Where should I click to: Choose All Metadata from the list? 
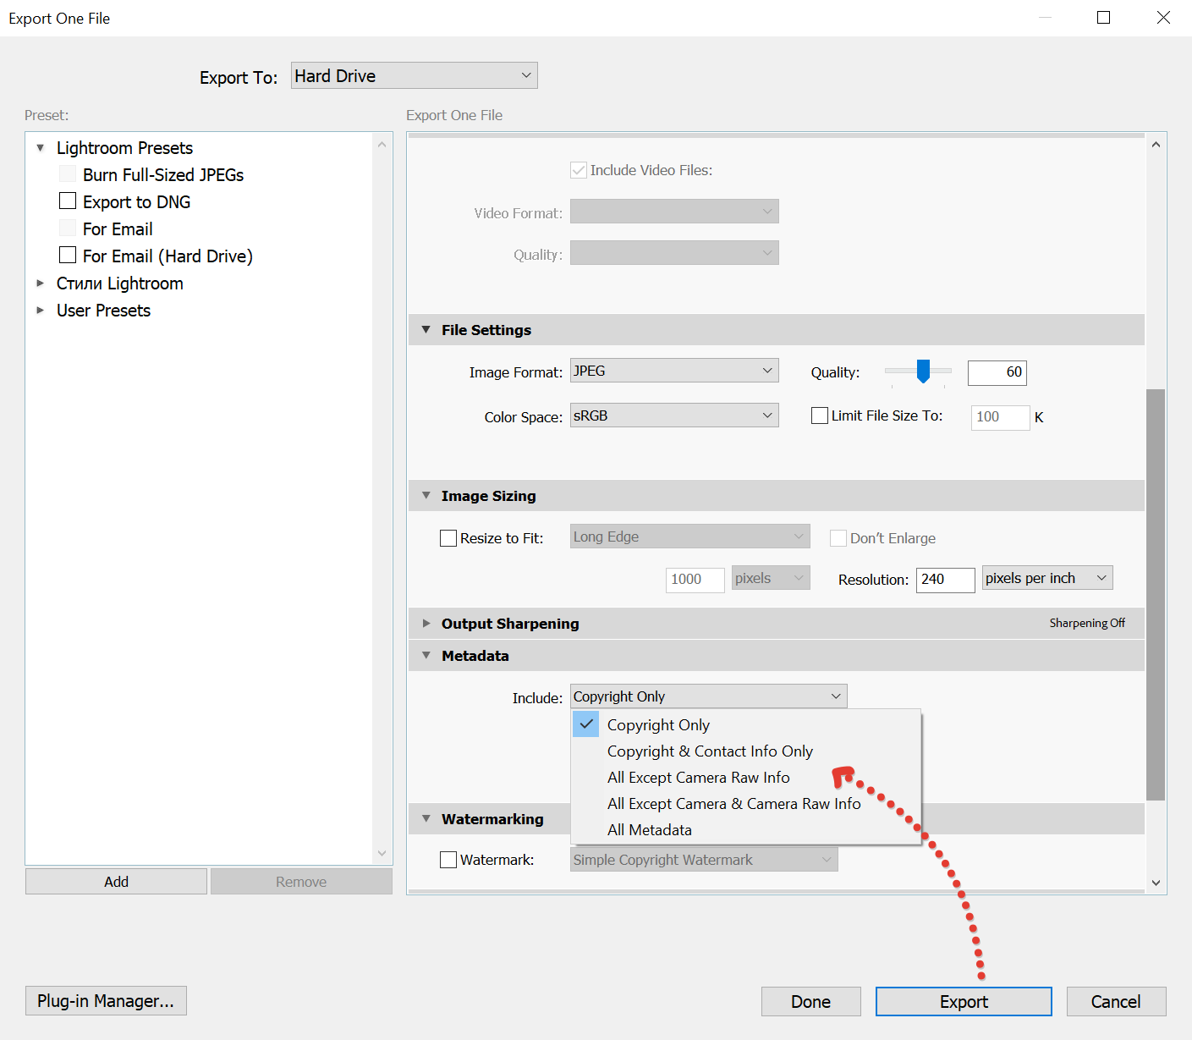click(x=649, y=830)
